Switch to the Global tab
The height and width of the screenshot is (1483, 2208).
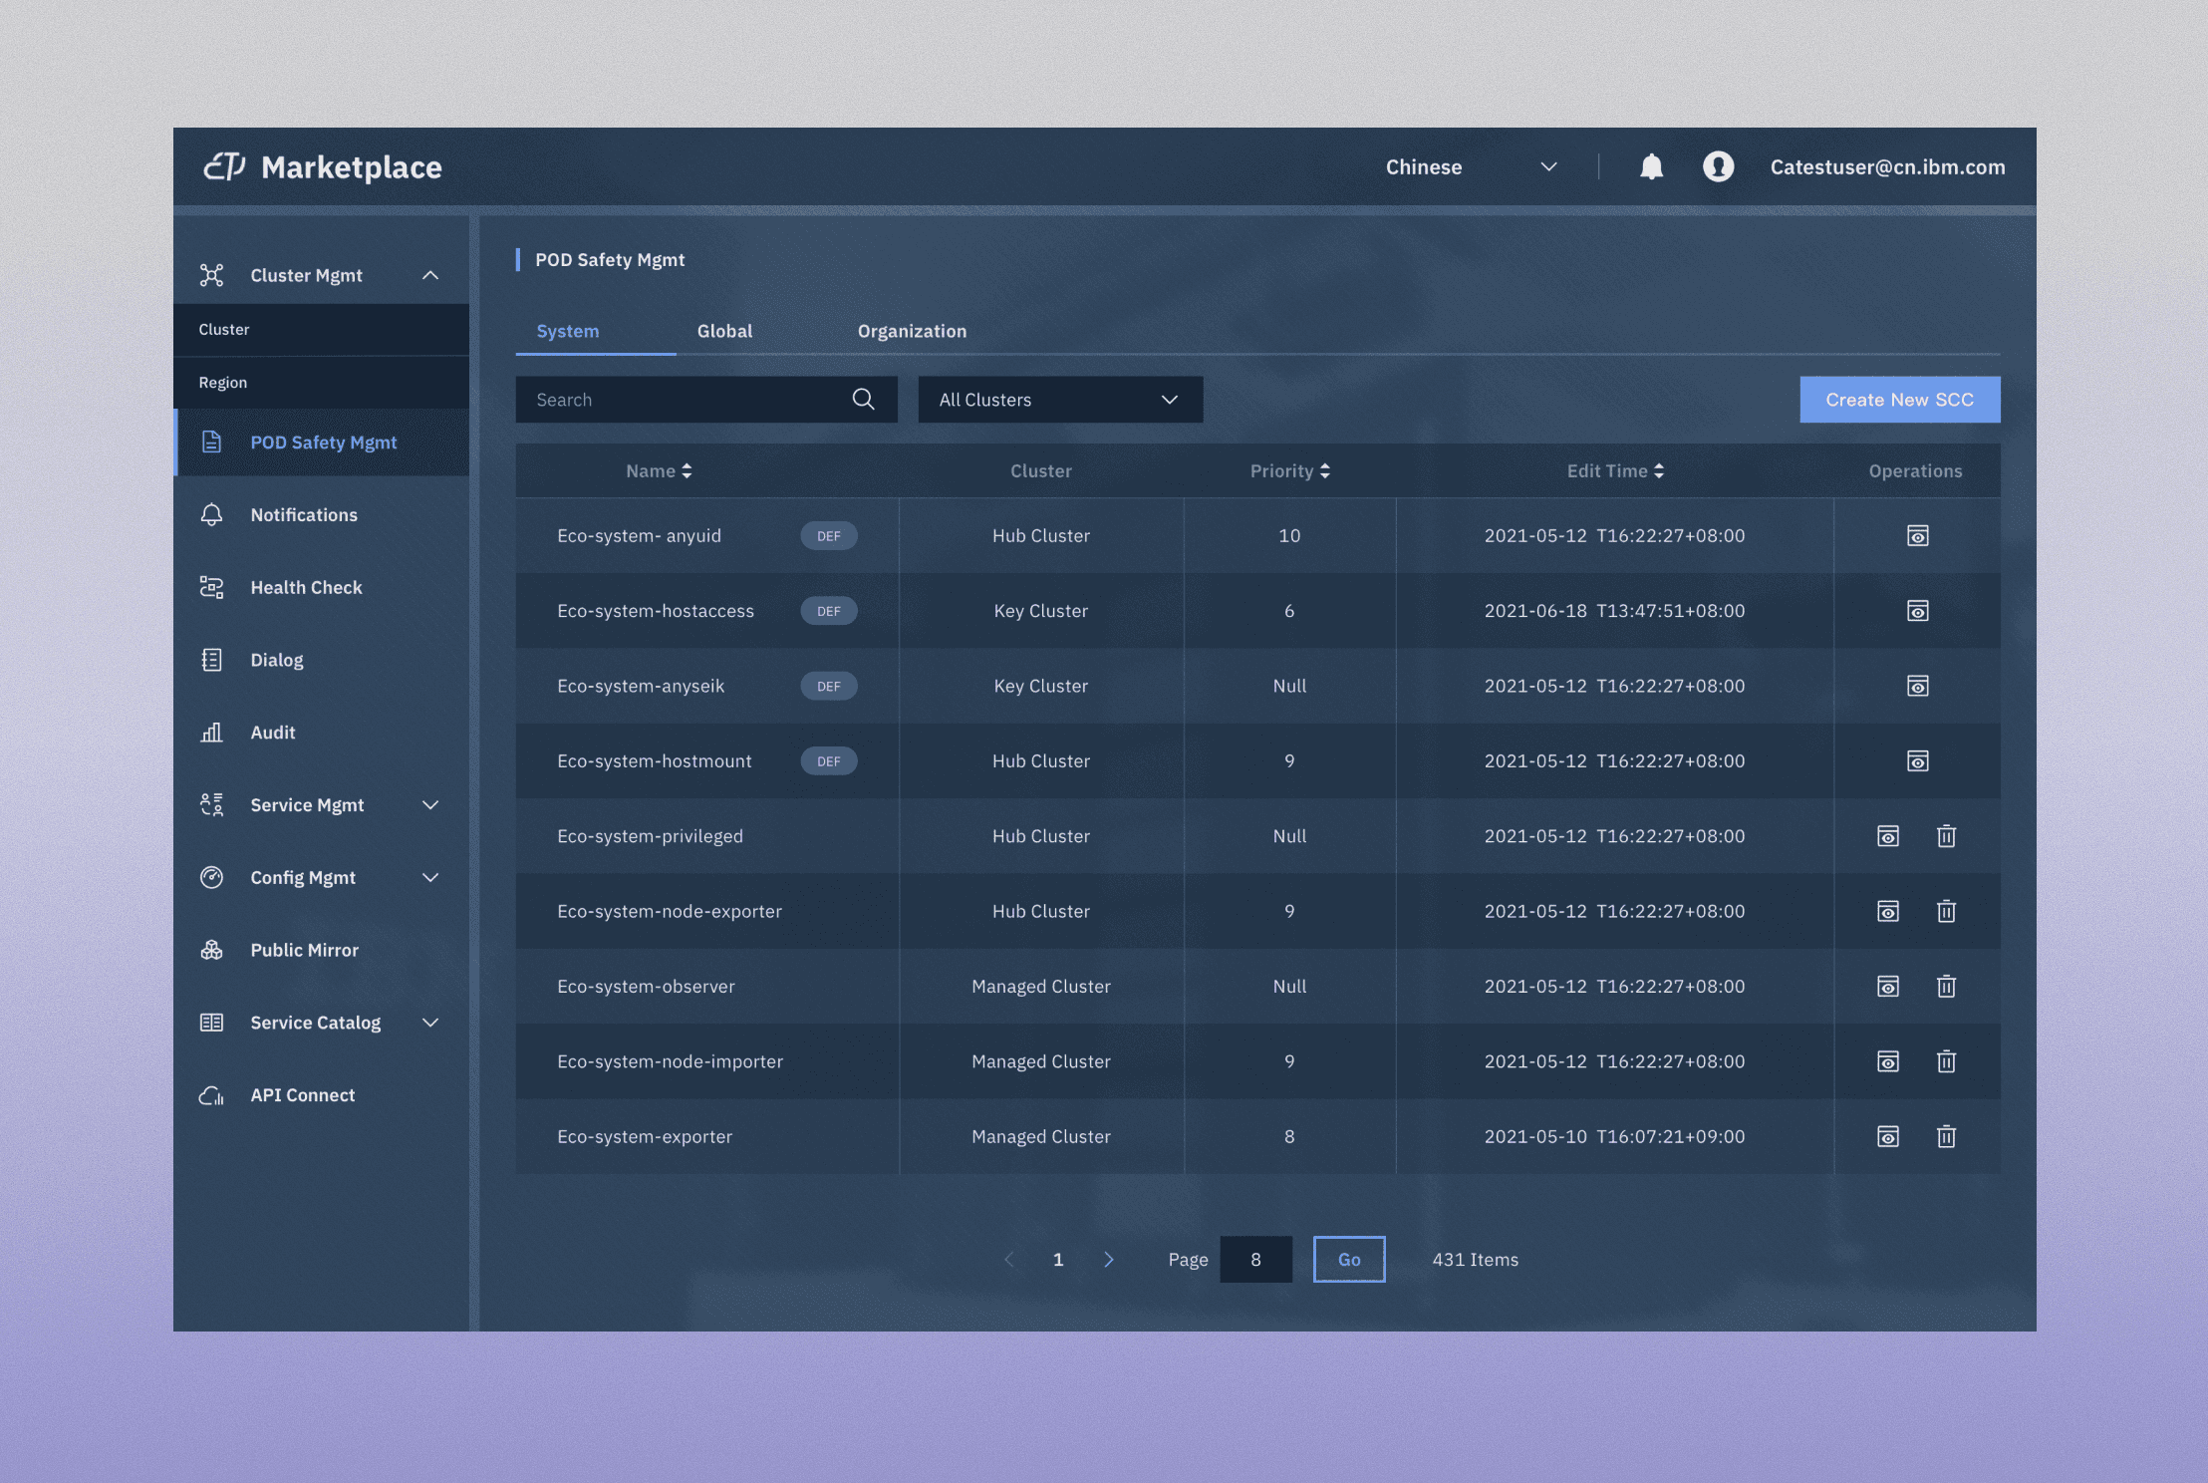[x=724, y=331]
